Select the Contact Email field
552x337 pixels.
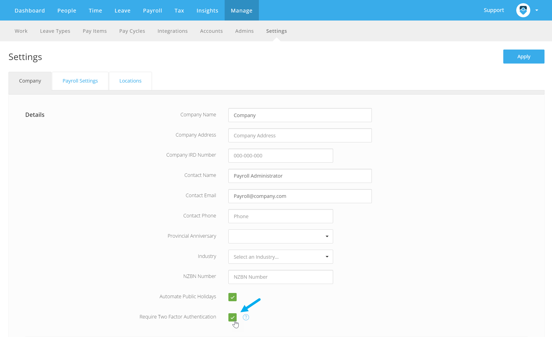coord(300,196)
